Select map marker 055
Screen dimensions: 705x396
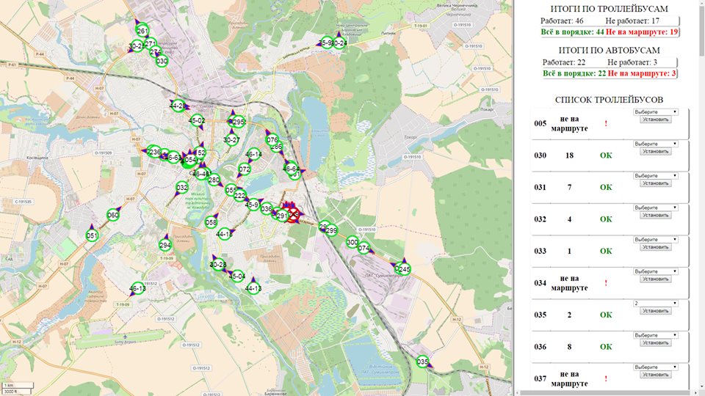pos(231,190)
